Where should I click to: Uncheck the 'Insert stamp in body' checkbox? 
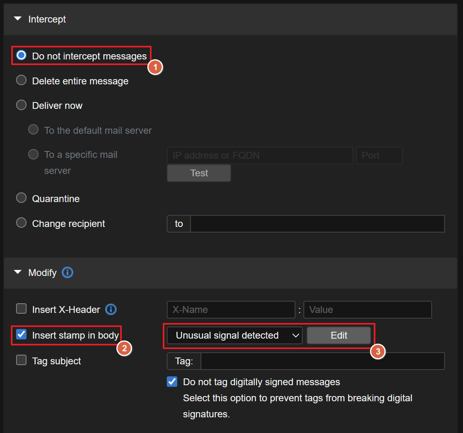pyautogui.click(x=21, y=335)
